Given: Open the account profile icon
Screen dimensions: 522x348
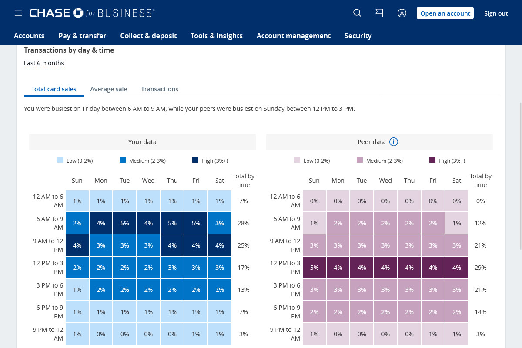Looking at the screenshot, I should click(x=402, y=13).
